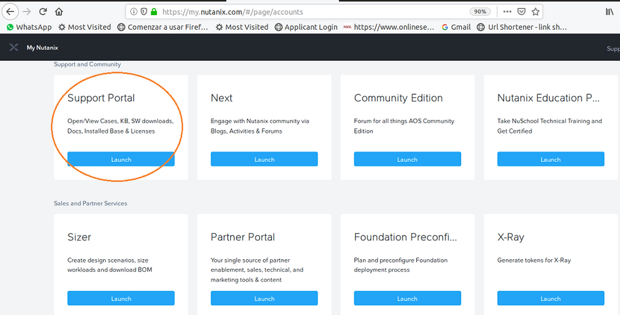Open the Firefox library icon
Image resolution: width=620 pixels, height=315 pixels.
pos(610,12)
